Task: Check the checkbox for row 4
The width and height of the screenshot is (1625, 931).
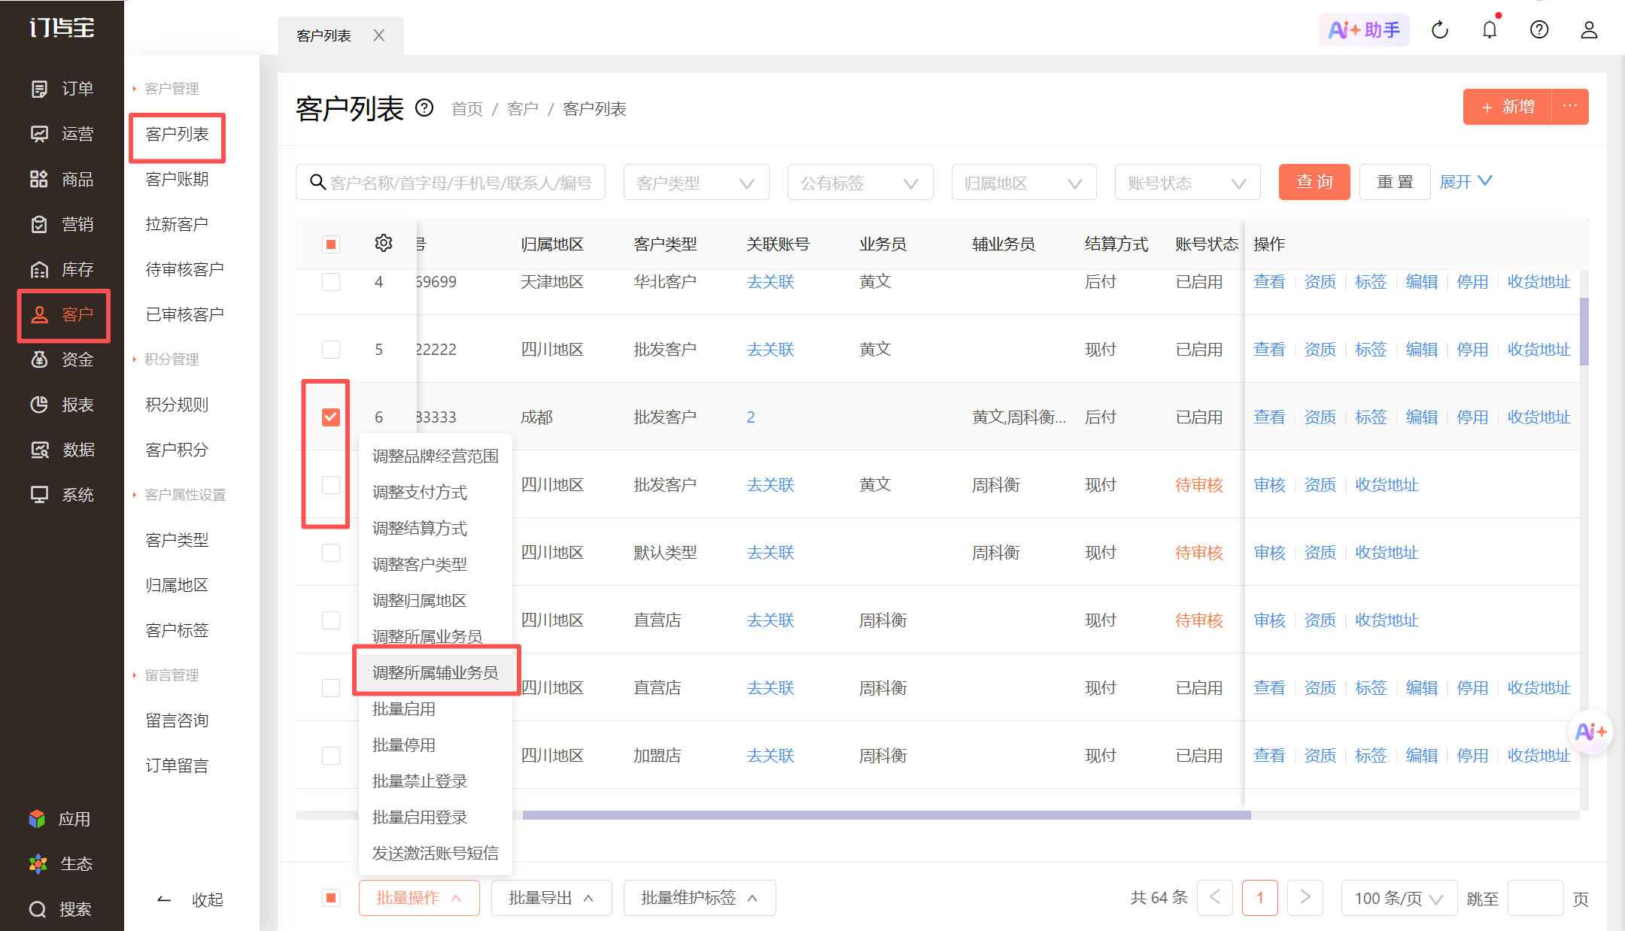Action: click(x=331, y=282)
